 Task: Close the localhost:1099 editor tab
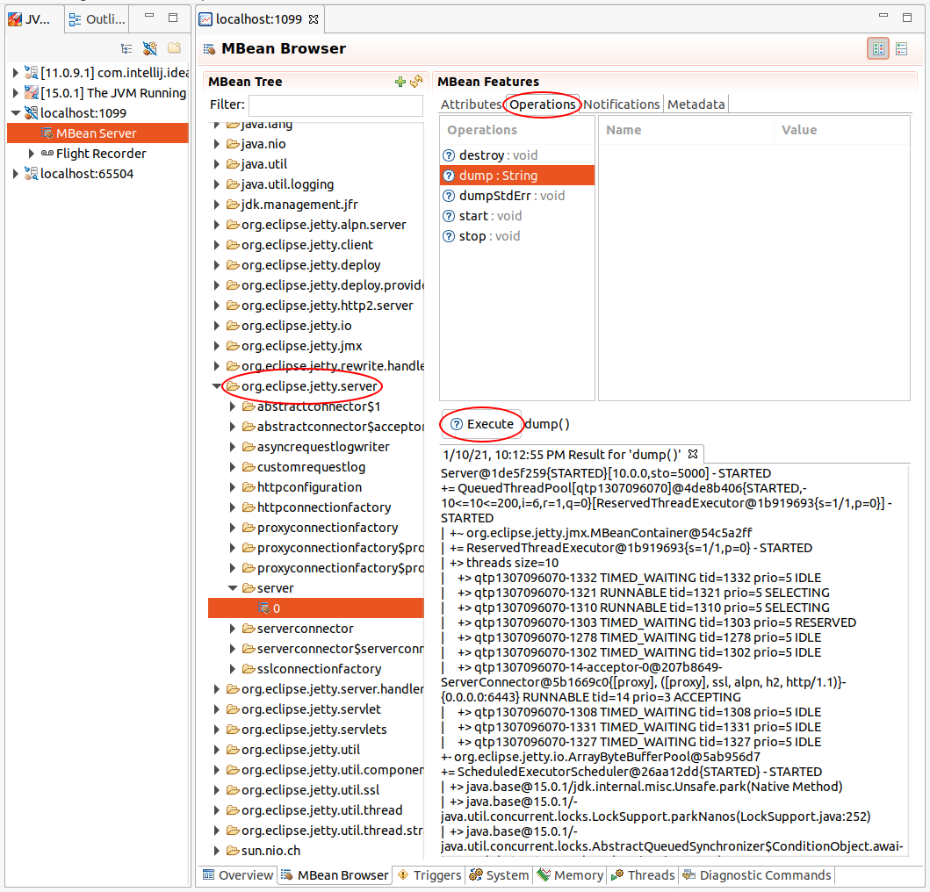click(314, 19)
